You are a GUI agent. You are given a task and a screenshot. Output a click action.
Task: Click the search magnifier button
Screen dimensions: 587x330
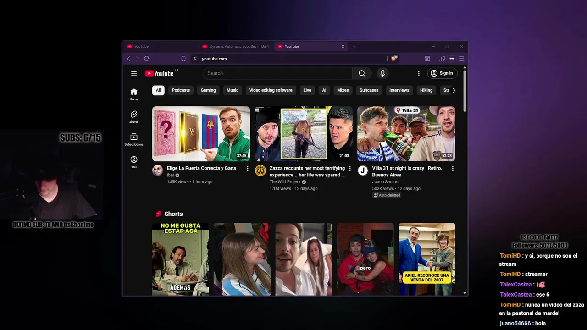click(362, 73)
